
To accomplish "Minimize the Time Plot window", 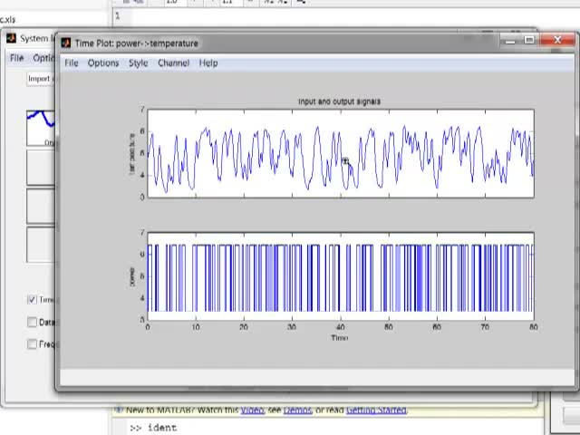I will [510, 40].
